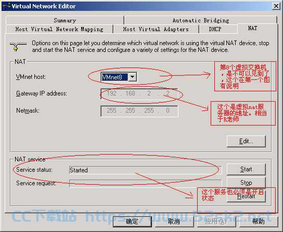Screen dimensions: 283x232
Task: Switch to the Summary tab
Action: pos(65,20)
